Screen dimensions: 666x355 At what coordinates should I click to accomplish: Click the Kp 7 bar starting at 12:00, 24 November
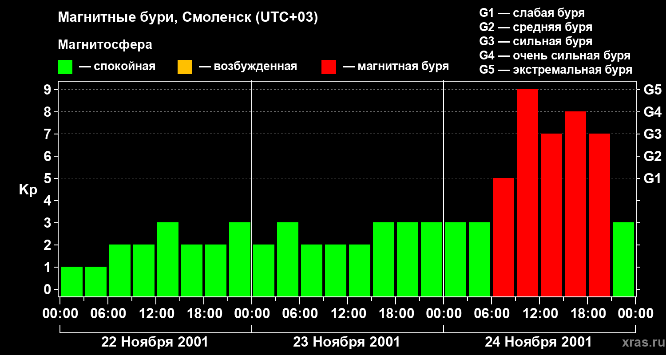551,215
